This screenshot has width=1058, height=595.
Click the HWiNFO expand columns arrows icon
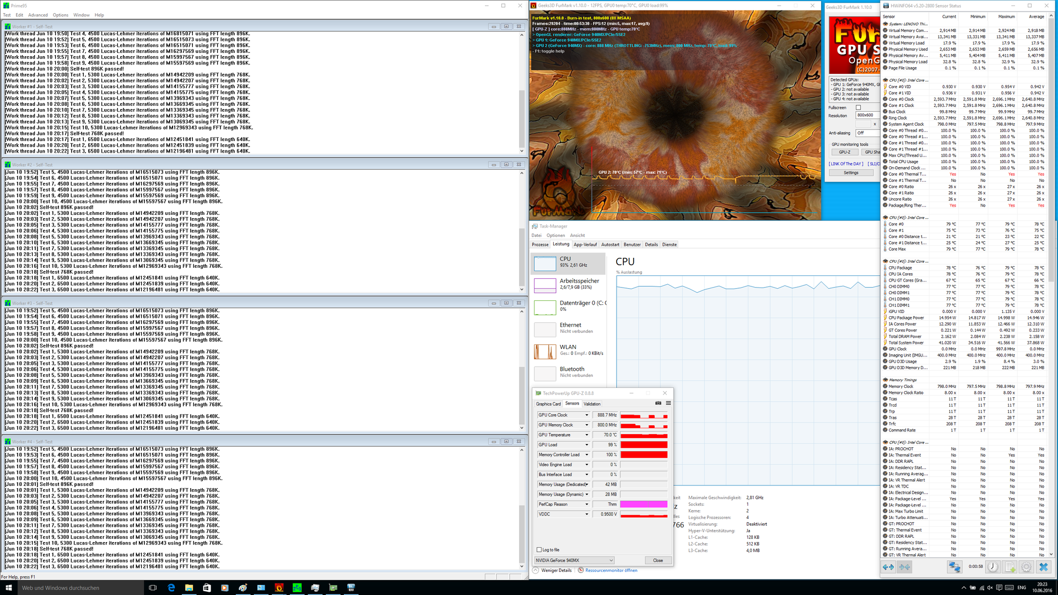(x=888, y=567)
